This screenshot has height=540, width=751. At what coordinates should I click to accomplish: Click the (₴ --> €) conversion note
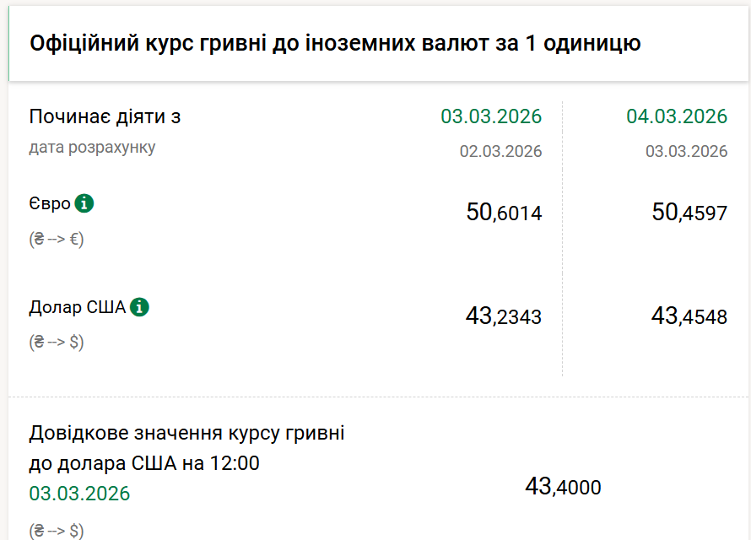click(x=57, y=239)
